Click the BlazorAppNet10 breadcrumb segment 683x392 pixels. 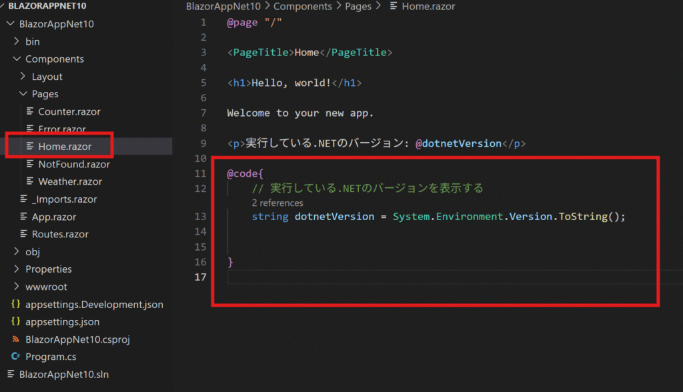tap(223, 6)
